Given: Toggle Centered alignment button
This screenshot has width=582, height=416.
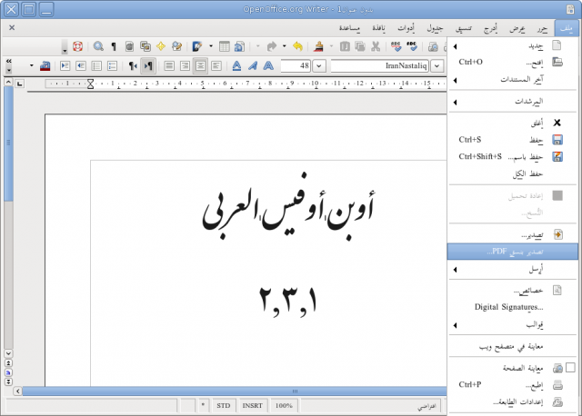Looking at the screenshot, I should 200,66.
